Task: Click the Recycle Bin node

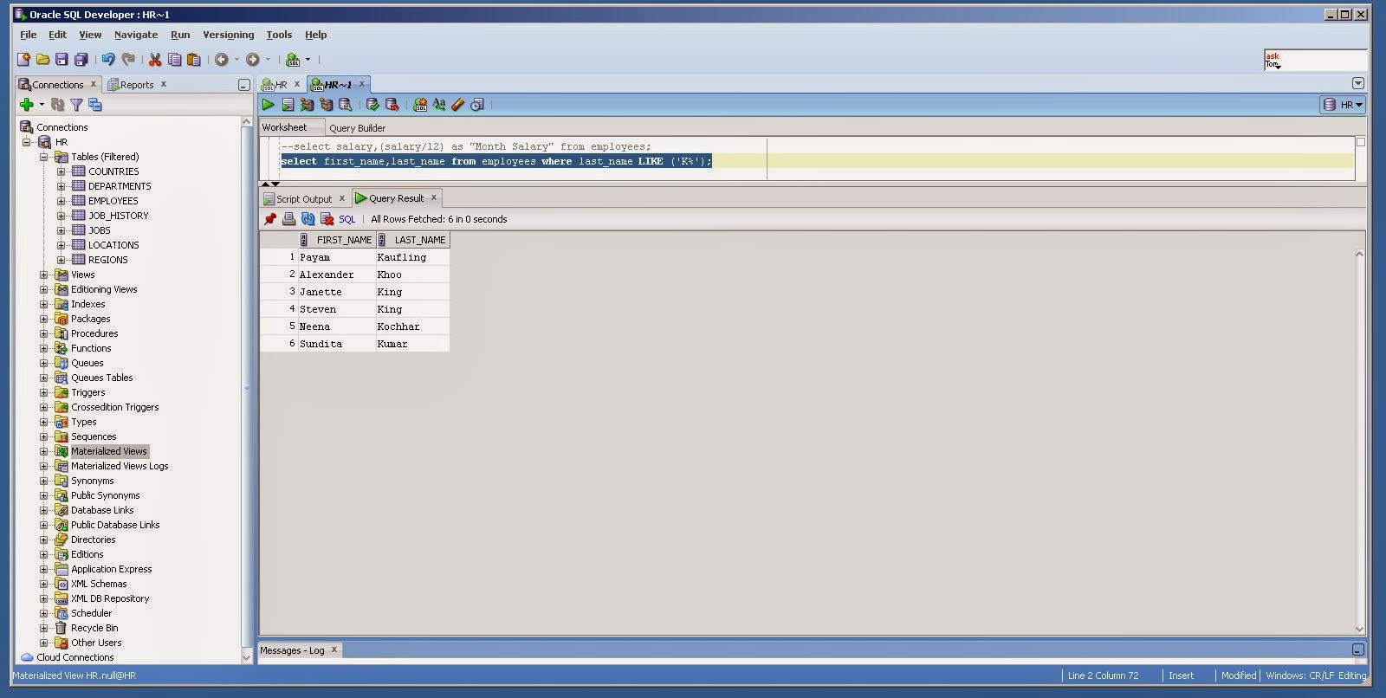Action: (94, 628)
